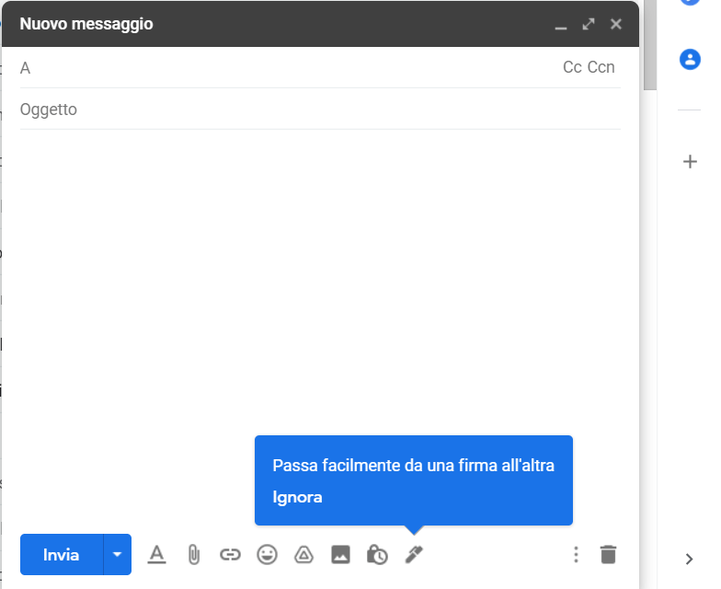Open text formatting options
Image resolution: width=721 pixels, height=589 pixels.
click(156, 554)
